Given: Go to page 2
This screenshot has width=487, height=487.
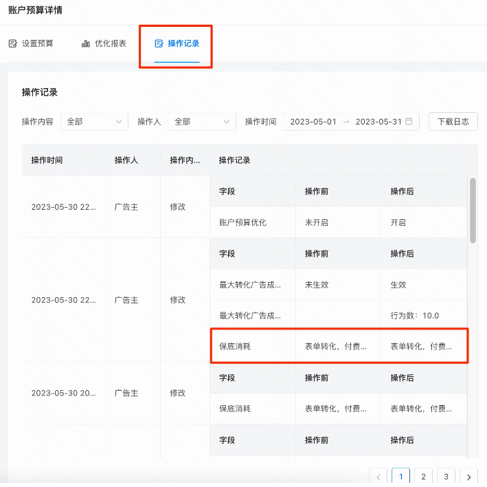Looking at the screenshot, I should pyautogui.click(x=423, y=477).
